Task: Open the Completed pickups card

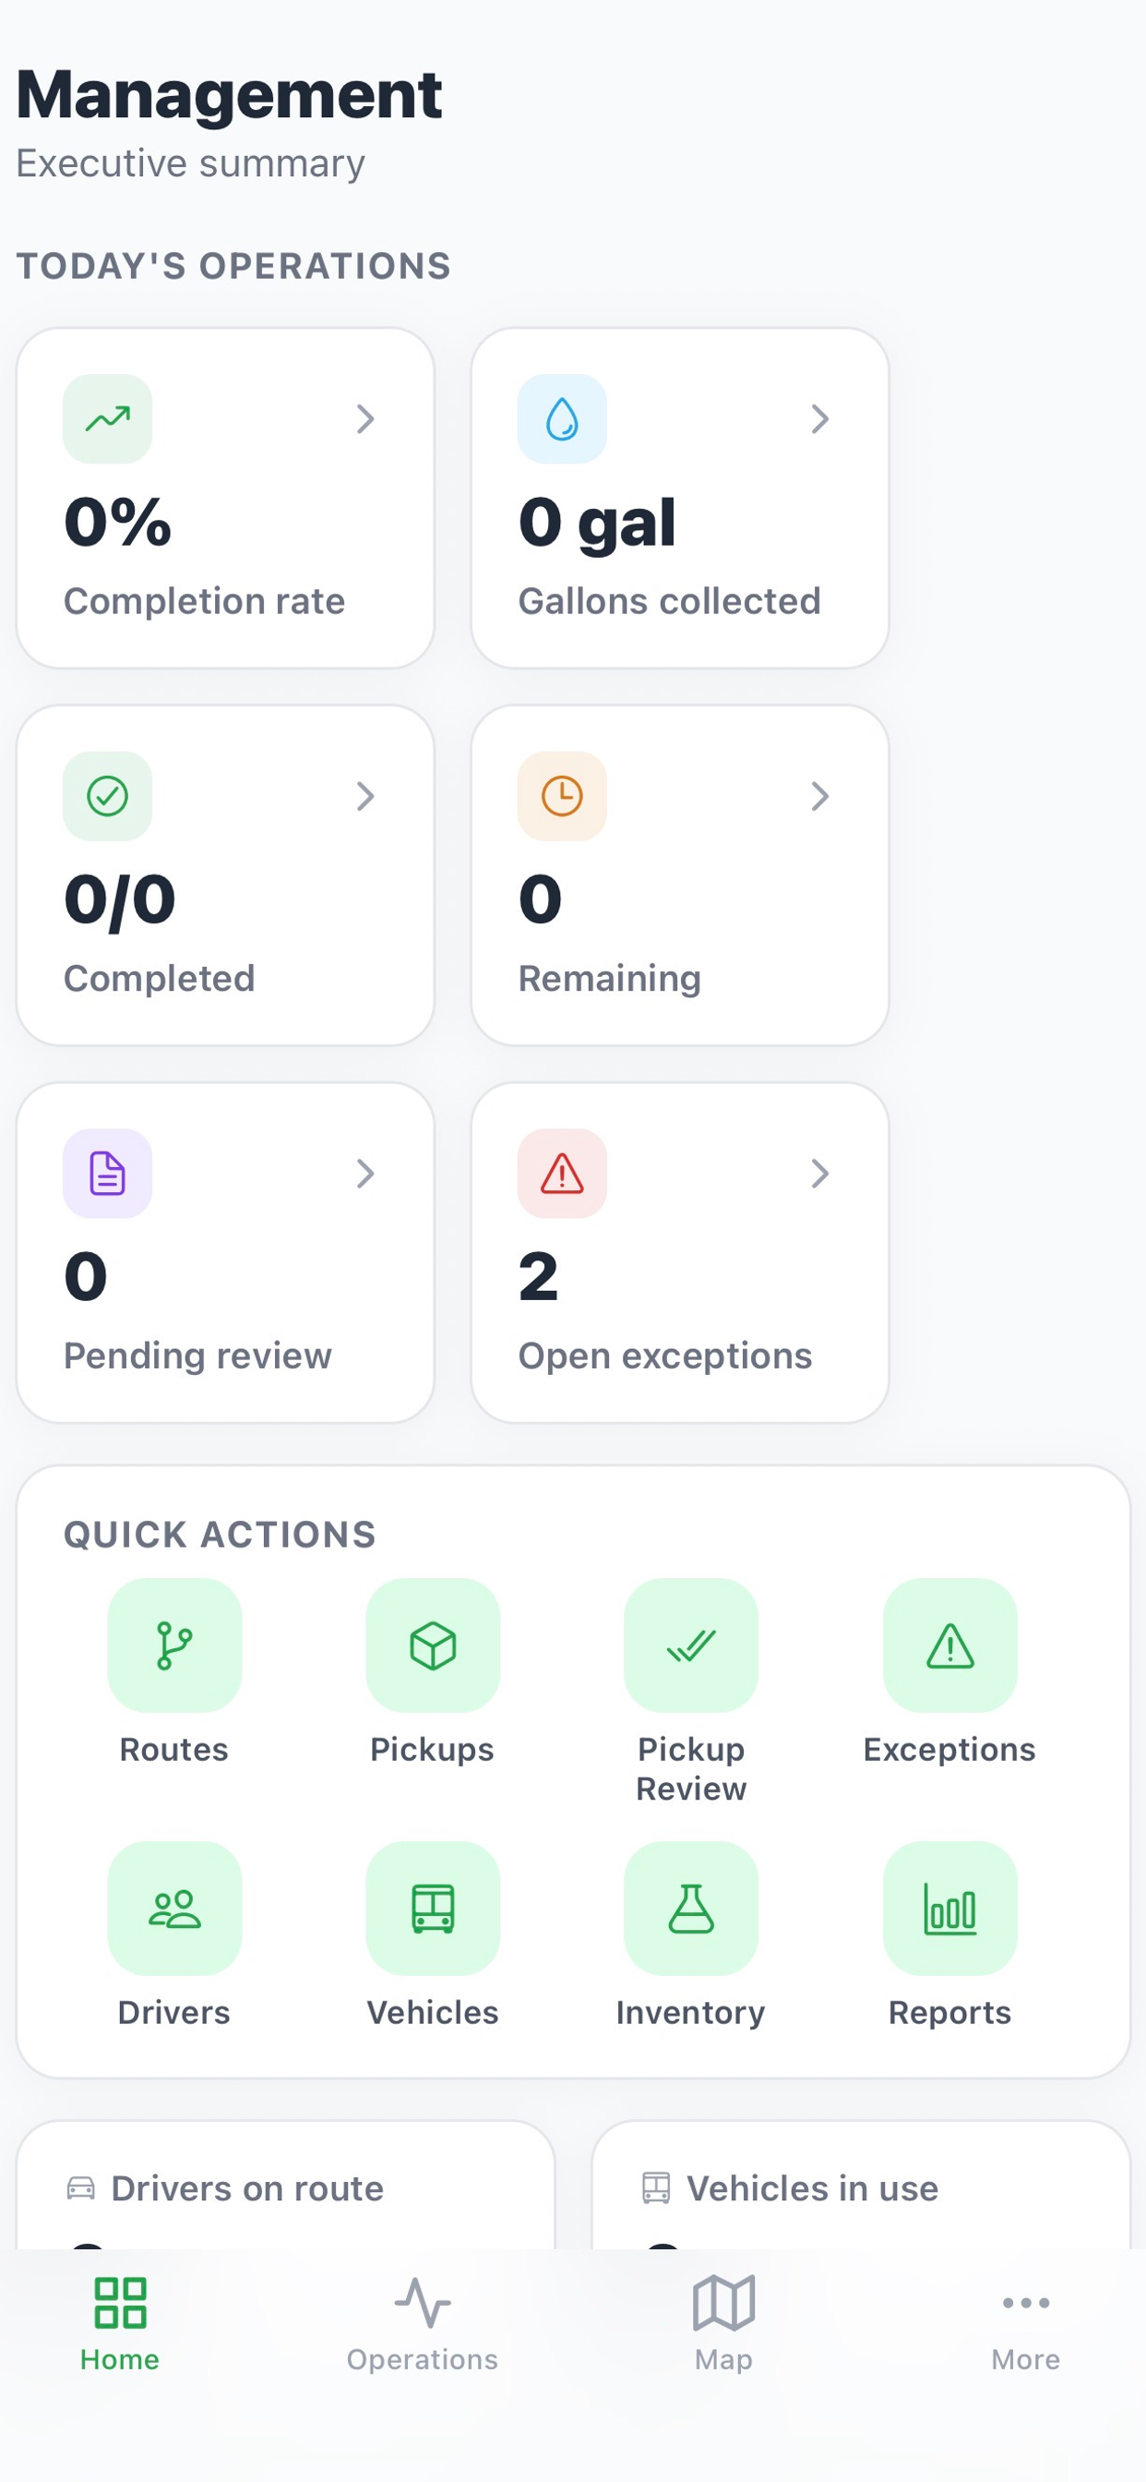Action: [x=225, y=874]
